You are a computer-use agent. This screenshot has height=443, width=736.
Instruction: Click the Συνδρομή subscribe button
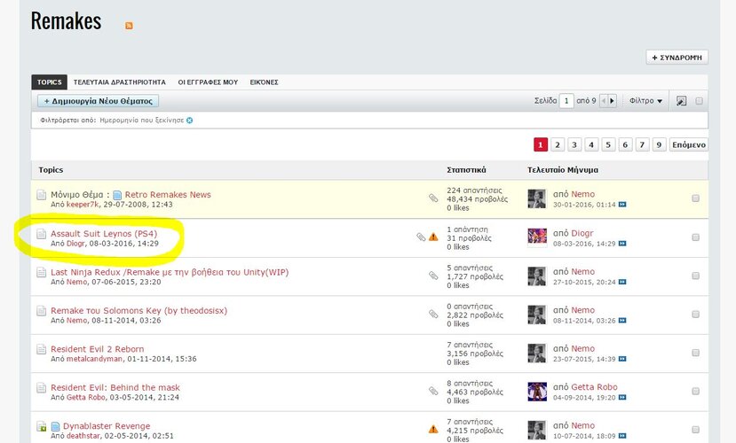(677, 58)
